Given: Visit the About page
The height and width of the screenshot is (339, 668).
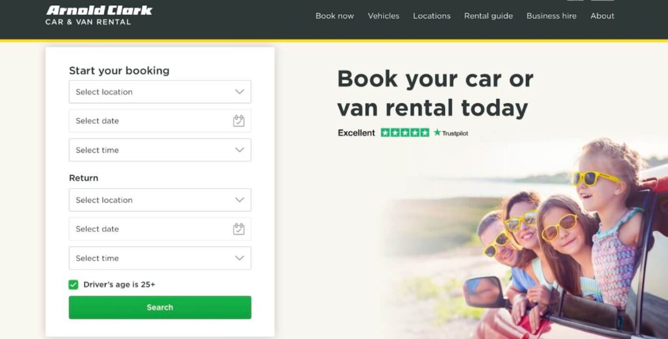Looking at the screenshot, I should pyautogui.click(x=602, y=16).
